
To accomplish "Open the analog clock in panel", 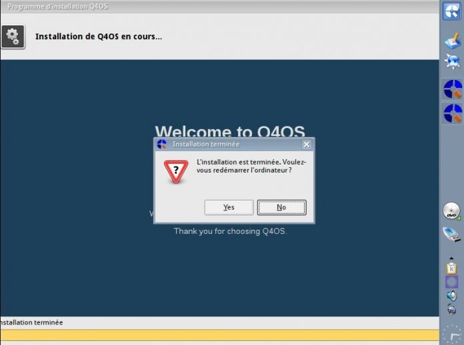I will point(453,335).
